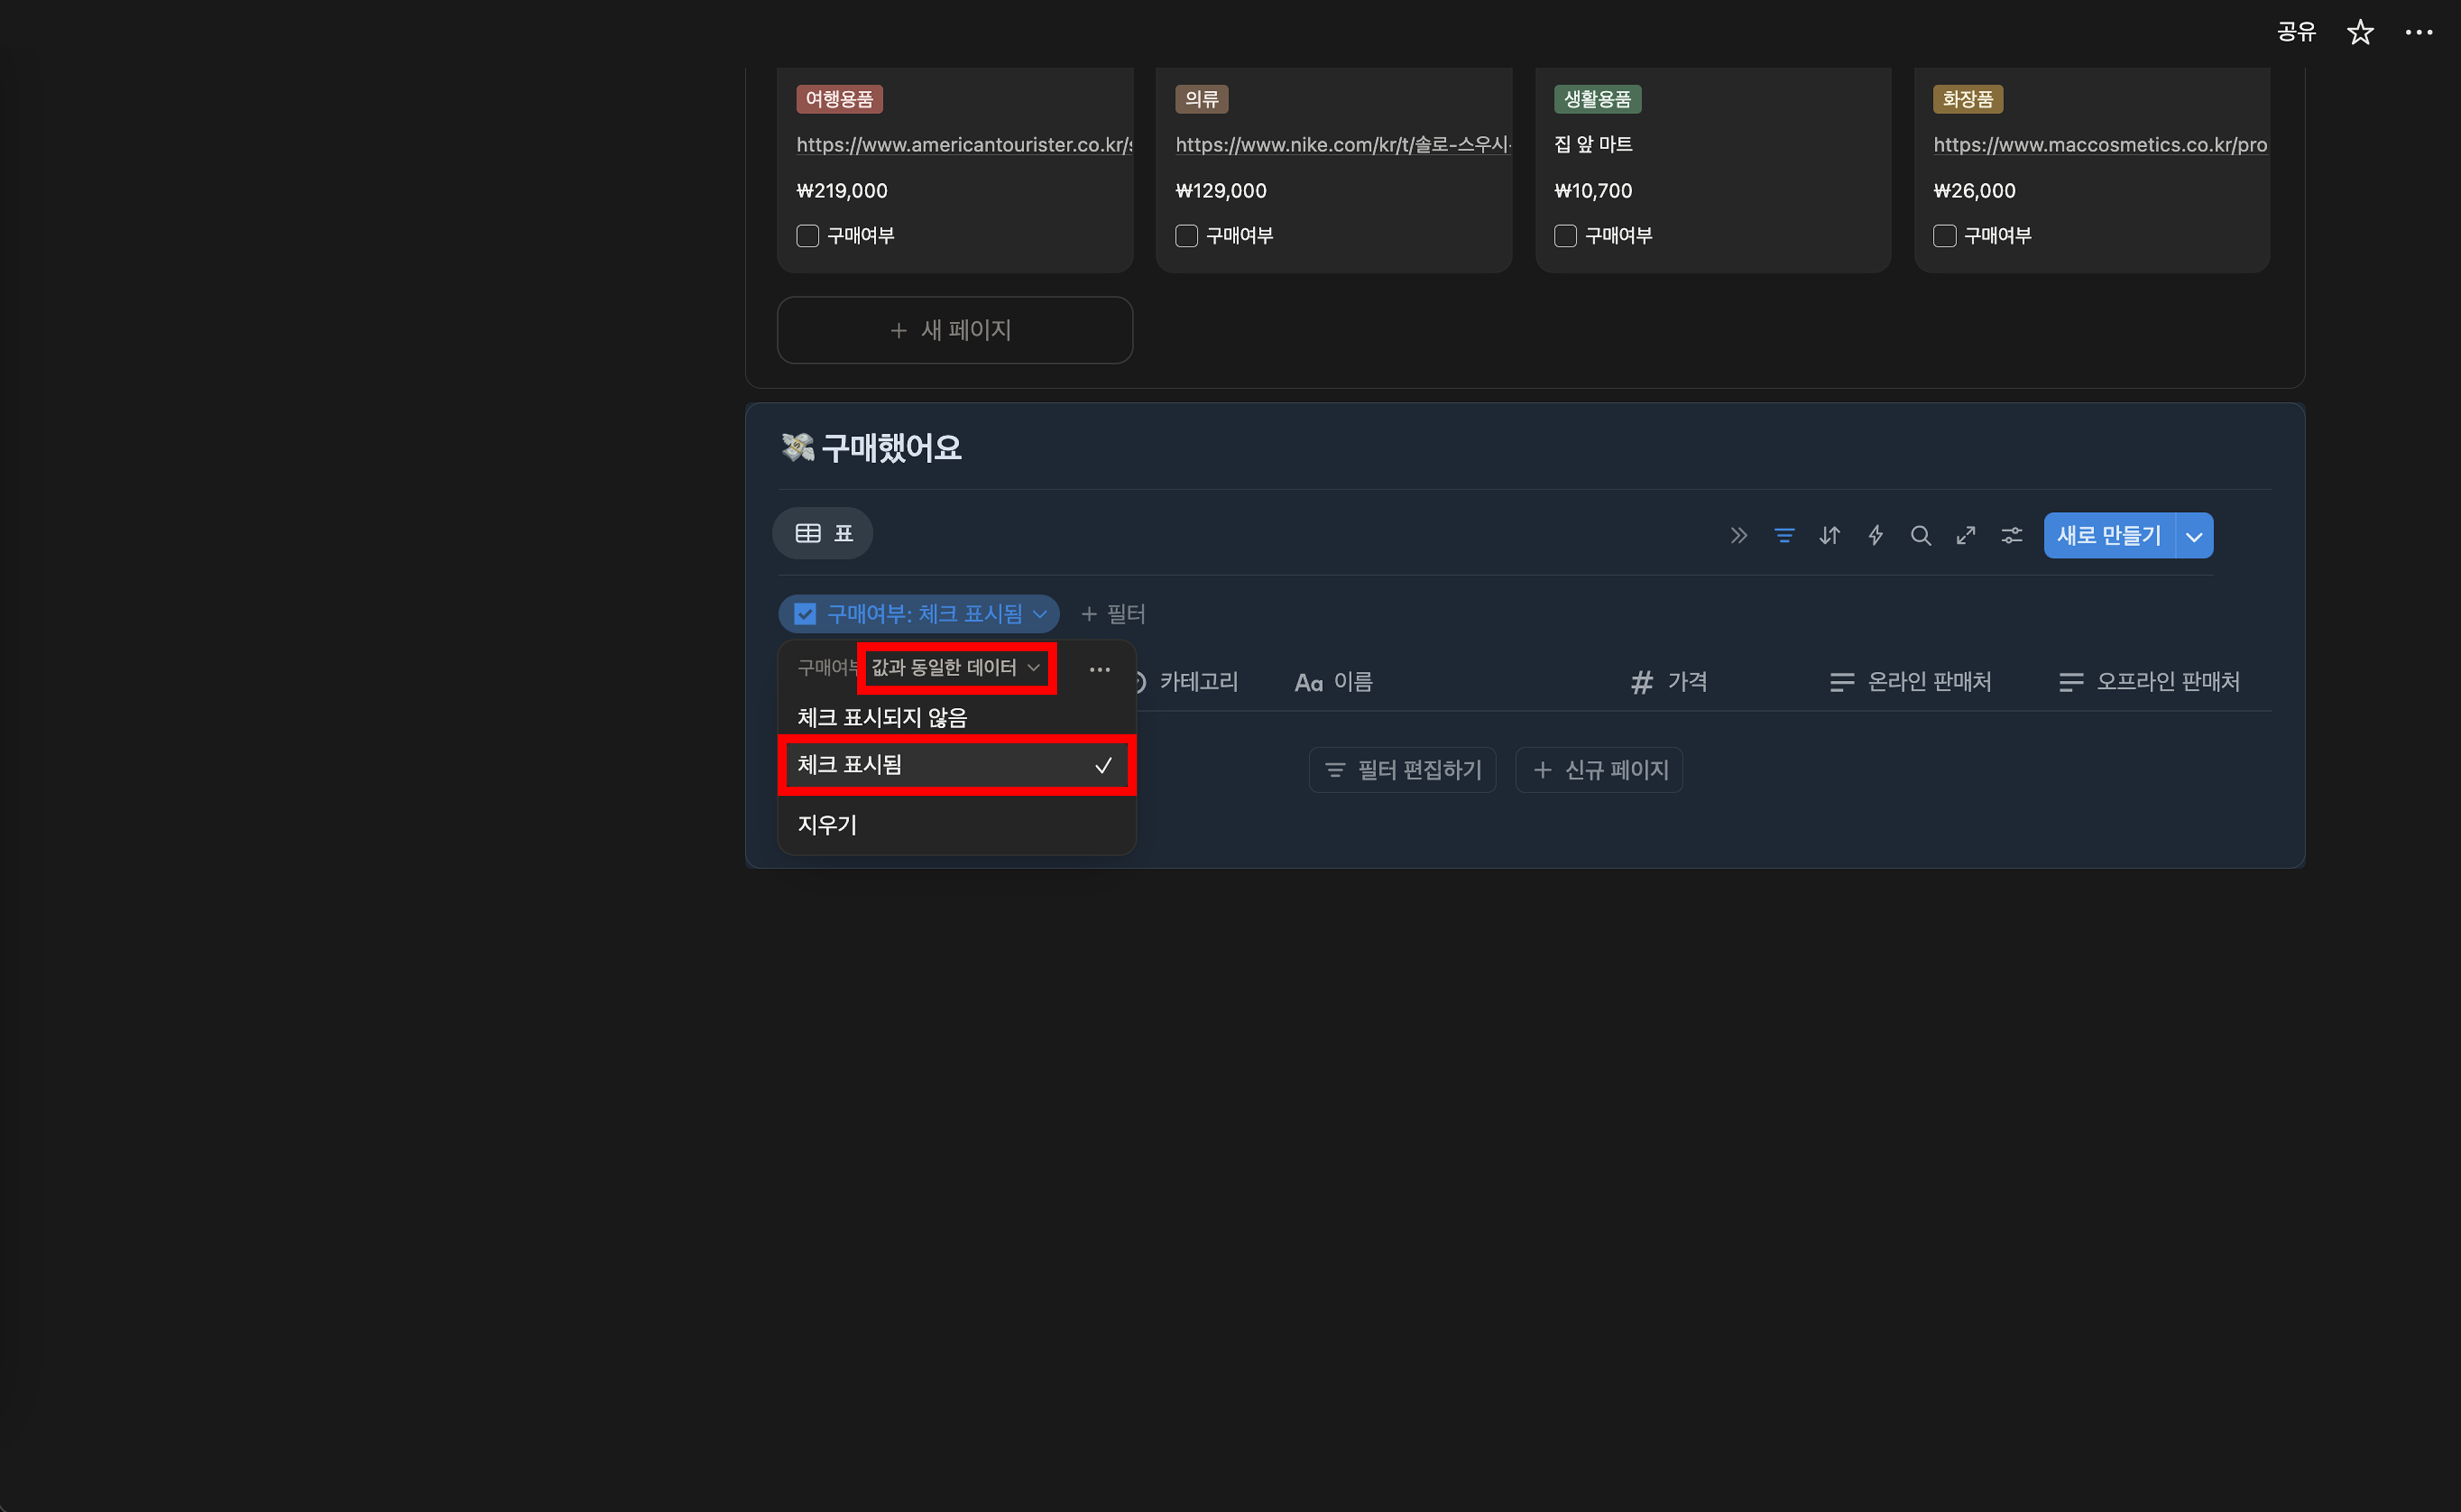The width and height of the screenshot is (2461, 1512).
Task: Click the double chevron collapse icon
Action: pyautogui.click(x=1738, y=536)
